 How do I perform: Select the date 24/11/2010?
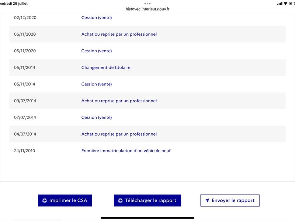point(24,151)
